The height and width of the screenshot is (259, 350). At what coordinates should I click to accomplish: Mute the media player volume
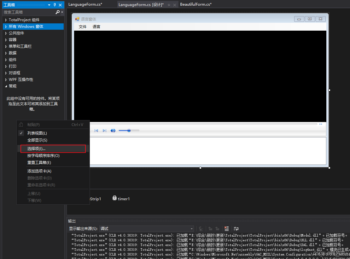tap(113, 130)
